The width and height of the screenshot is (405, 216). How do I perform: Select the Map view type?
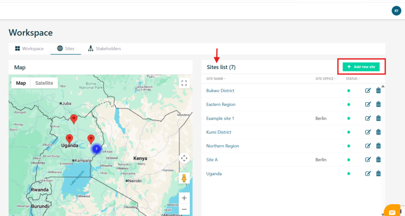[21, 83]
